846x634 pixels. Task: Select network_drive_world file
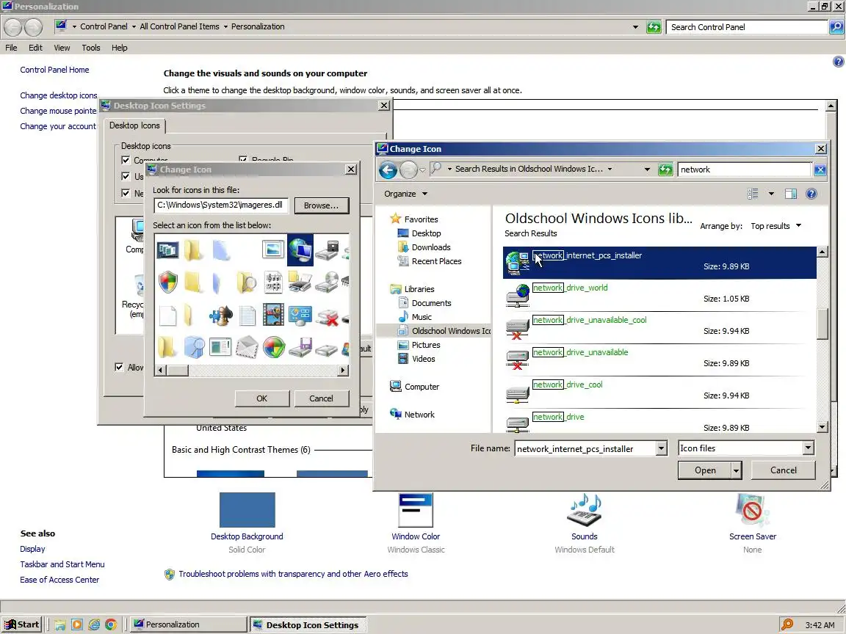[659, 294]
